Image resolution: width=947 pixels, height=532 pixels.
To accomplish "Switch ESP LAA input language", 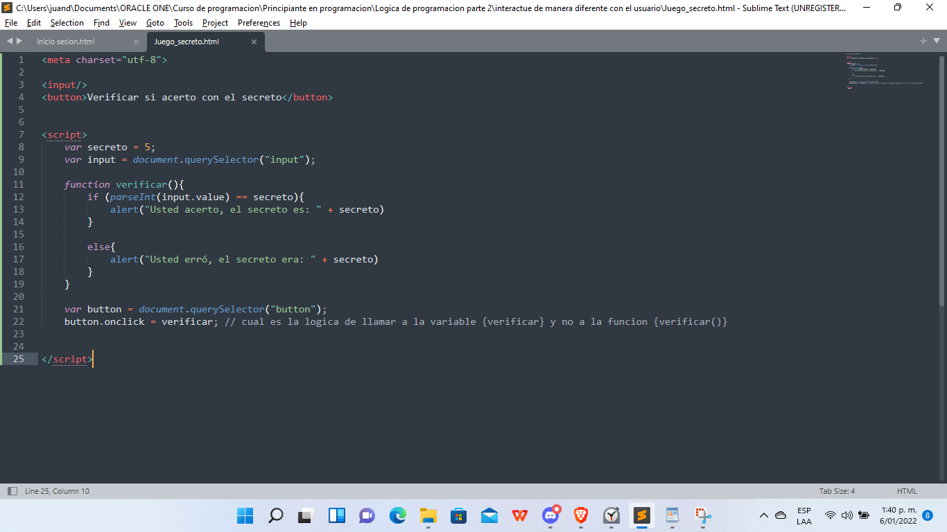I will pyautogui.click(x=804, y=515).
